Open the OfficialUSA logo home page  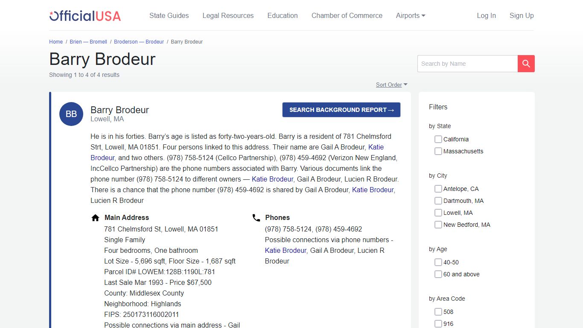tap(85, 16)
